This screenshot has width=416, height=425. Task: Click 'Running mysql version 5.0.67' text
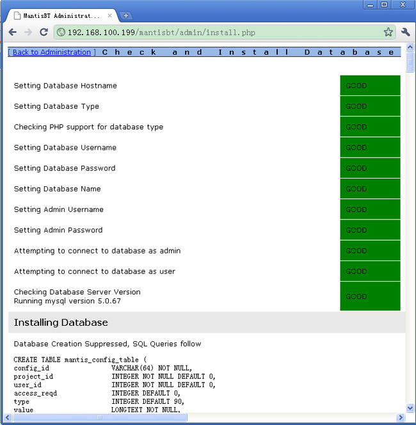67,301
